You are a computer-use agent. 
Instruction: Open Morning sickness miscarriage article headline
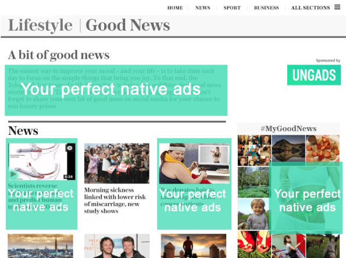pyautogui.click(x=115, y=200)
